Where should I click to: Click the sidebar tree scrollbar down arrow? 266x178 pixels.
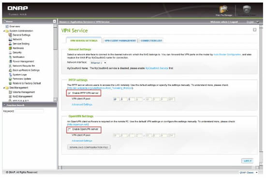pos(55,99)
